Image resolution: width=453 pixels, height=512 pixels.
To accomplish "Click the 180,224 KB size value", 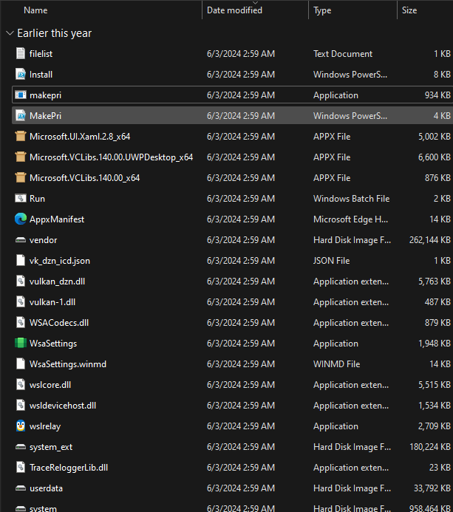I will click(x=430, y=447).
